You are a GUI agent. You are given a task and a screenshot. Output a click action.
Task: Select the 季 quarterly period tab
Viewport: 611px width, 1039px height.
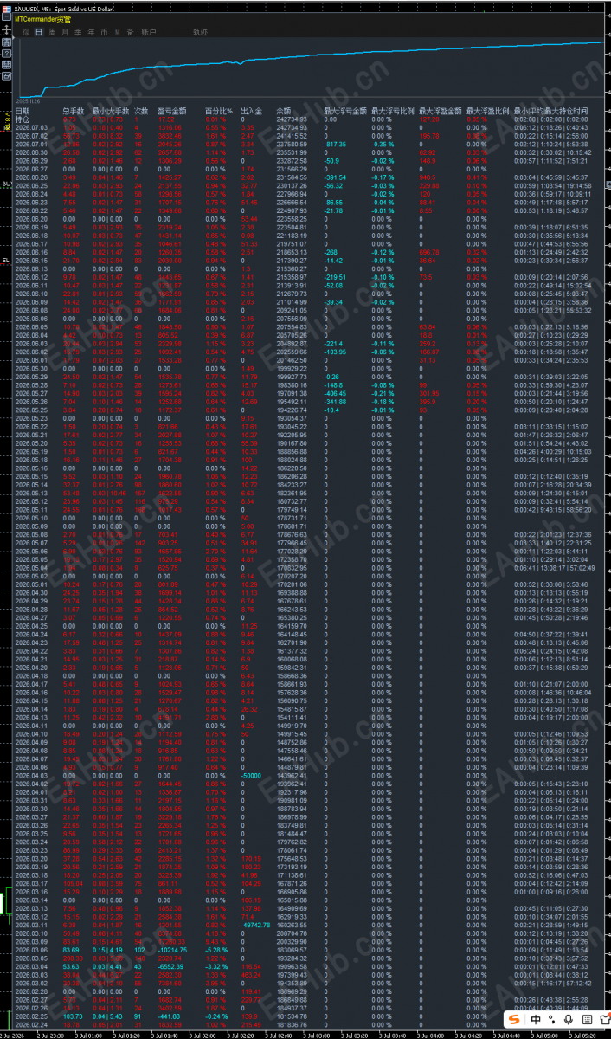78,31
